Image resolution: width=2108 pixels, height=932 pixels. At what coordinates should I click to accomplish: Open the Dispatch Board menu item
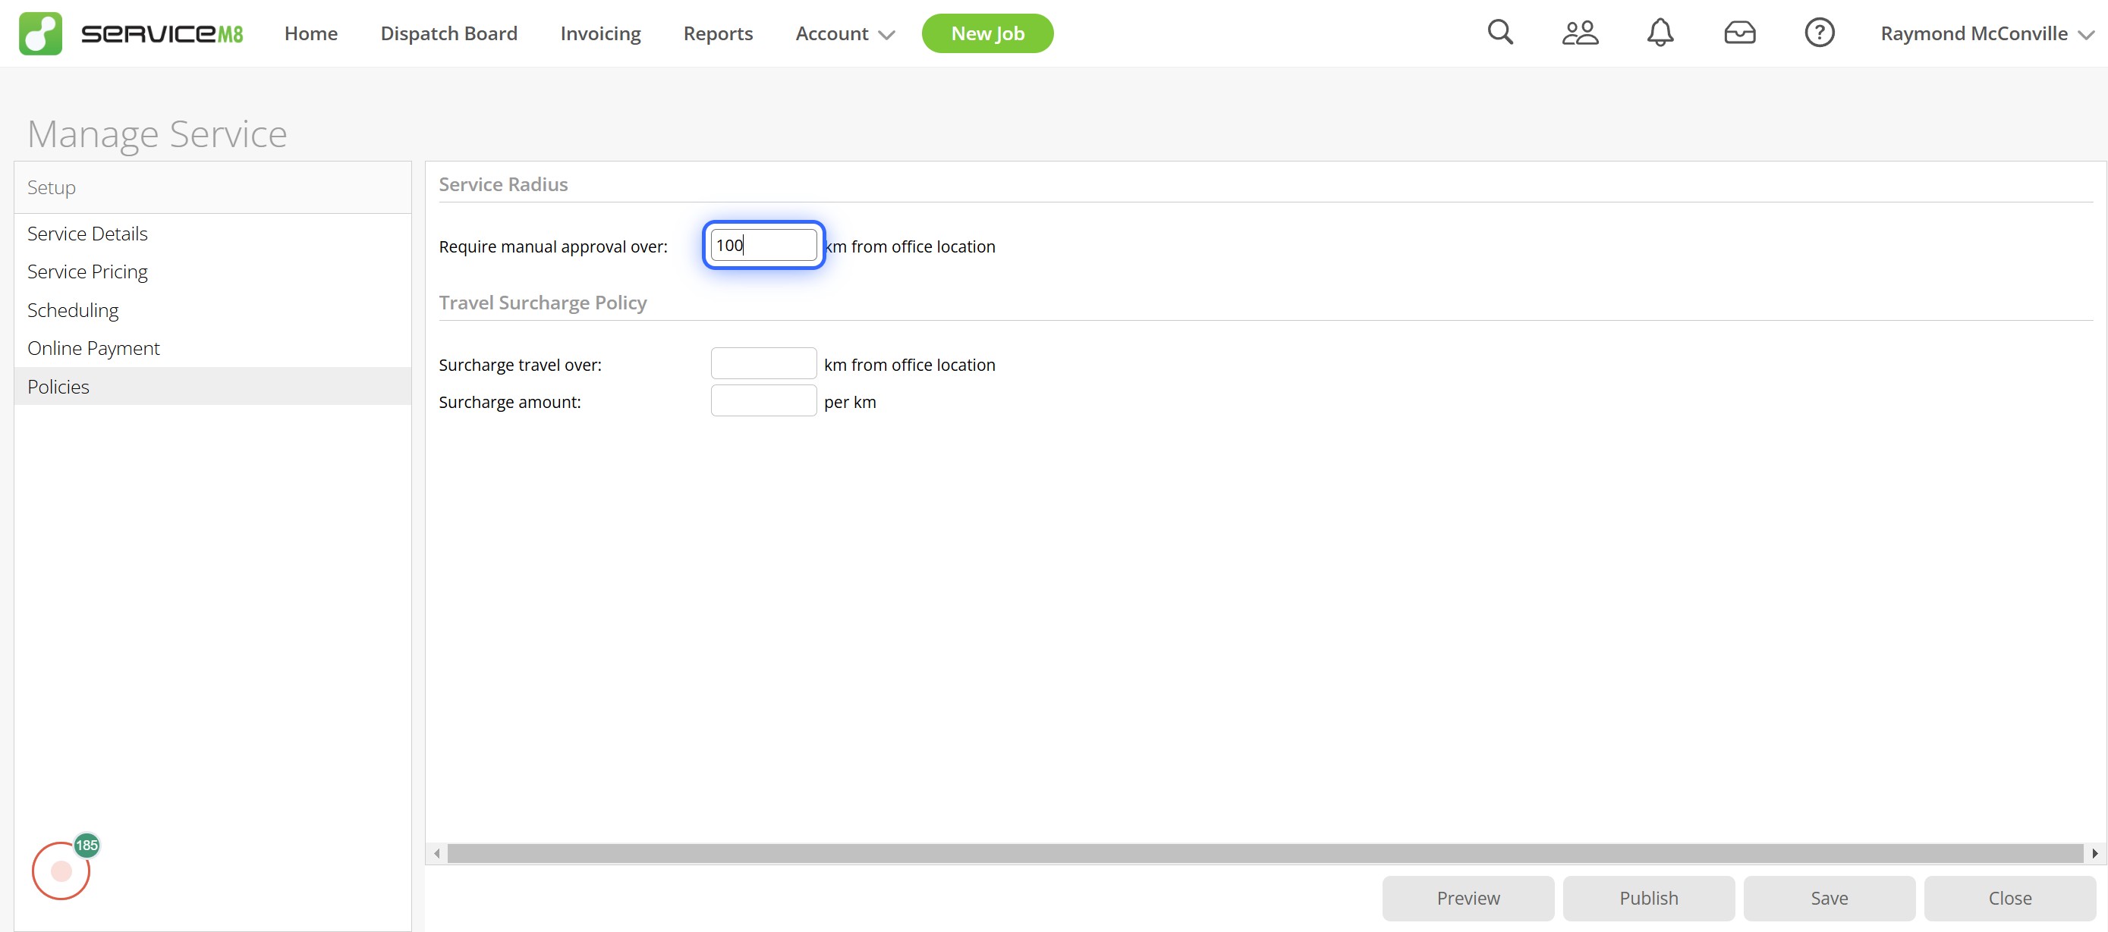448,33
